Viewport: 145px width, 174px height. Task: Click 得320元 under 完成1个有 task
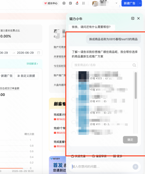click(60, 133)
